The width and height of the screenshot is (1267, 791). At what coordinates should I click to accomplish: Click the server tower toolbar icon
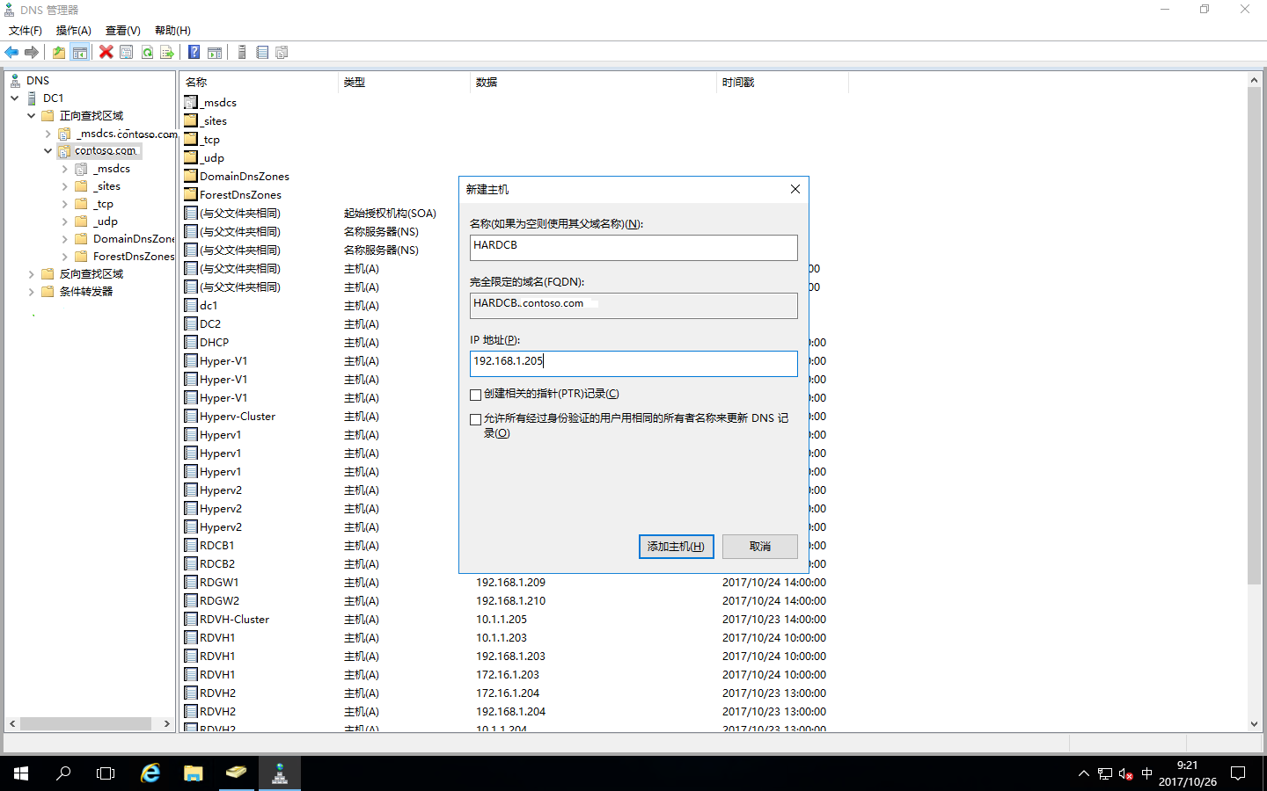coord(242,53)
